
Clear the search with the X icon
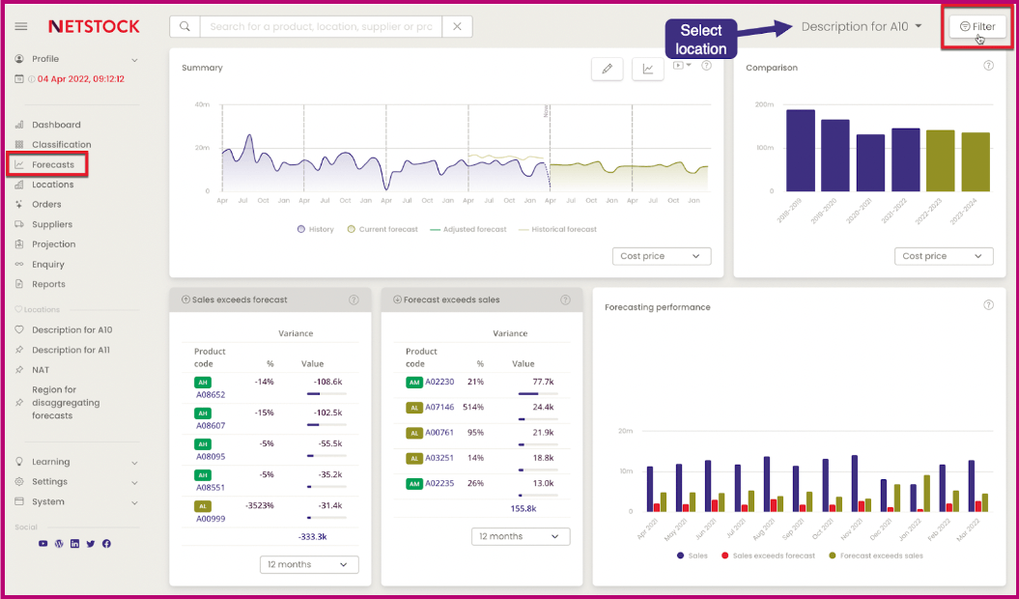click(458, 27)
